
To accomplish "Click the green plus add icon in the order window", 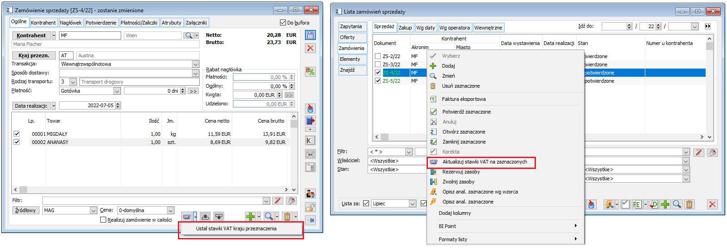I will coord(250,217).
